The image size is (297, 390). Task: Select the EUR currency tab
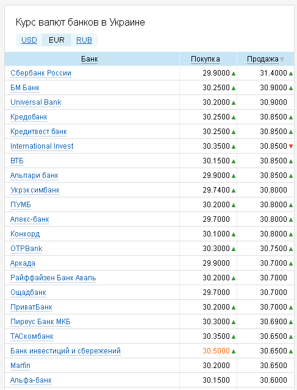[x=57, y=40]
